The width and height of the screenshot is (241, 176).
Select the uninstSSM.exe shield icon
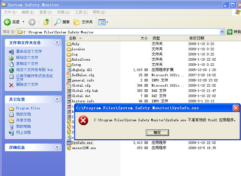point(69,148)
